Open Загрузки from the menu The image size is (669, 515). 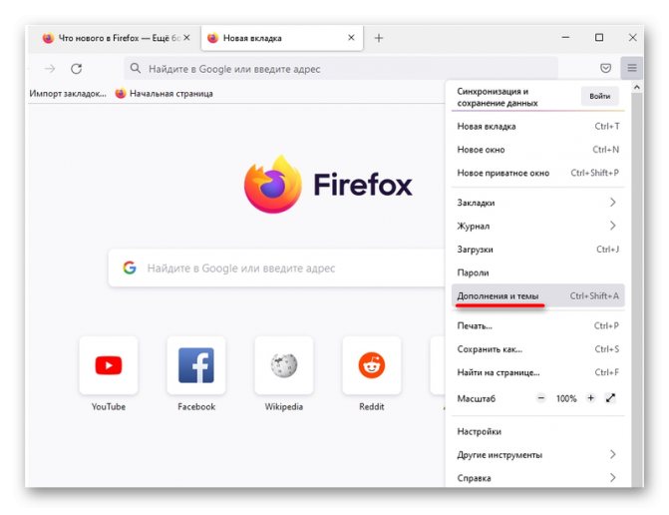tap(537, 249)
